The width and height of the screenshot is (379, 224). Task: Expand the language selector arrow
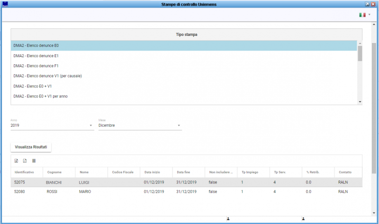370,15
